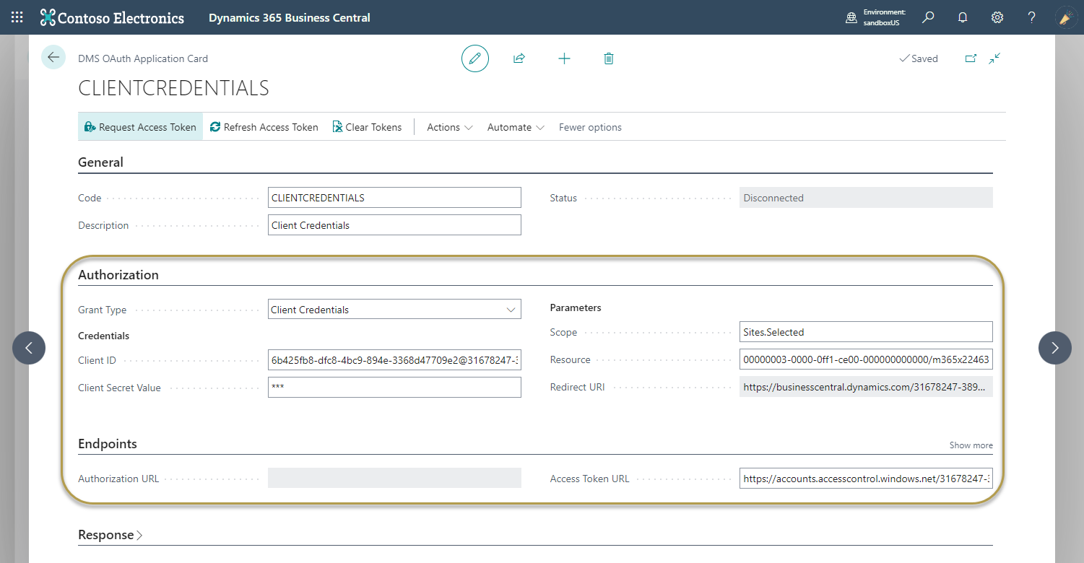The height and width of the screenshot is (563, 1084).
Task: Create a new record with the plus icon
Action: click(x=564, y=58)
